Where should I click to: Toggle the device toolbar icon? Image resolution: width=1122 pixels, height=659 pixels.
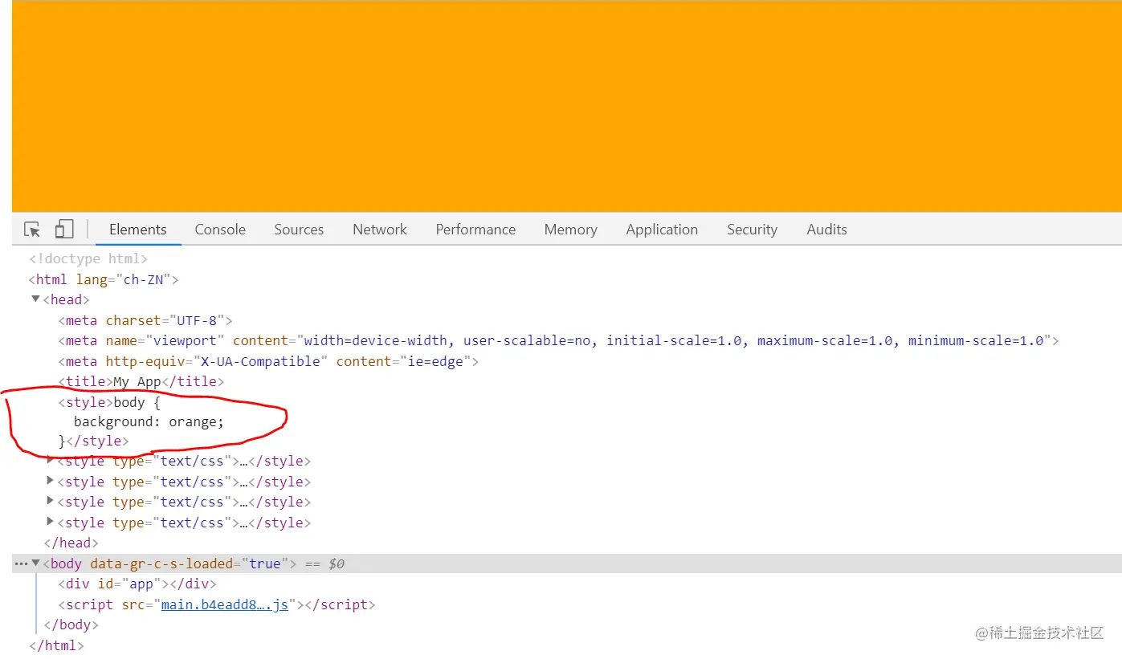click(x=64, y=230)
